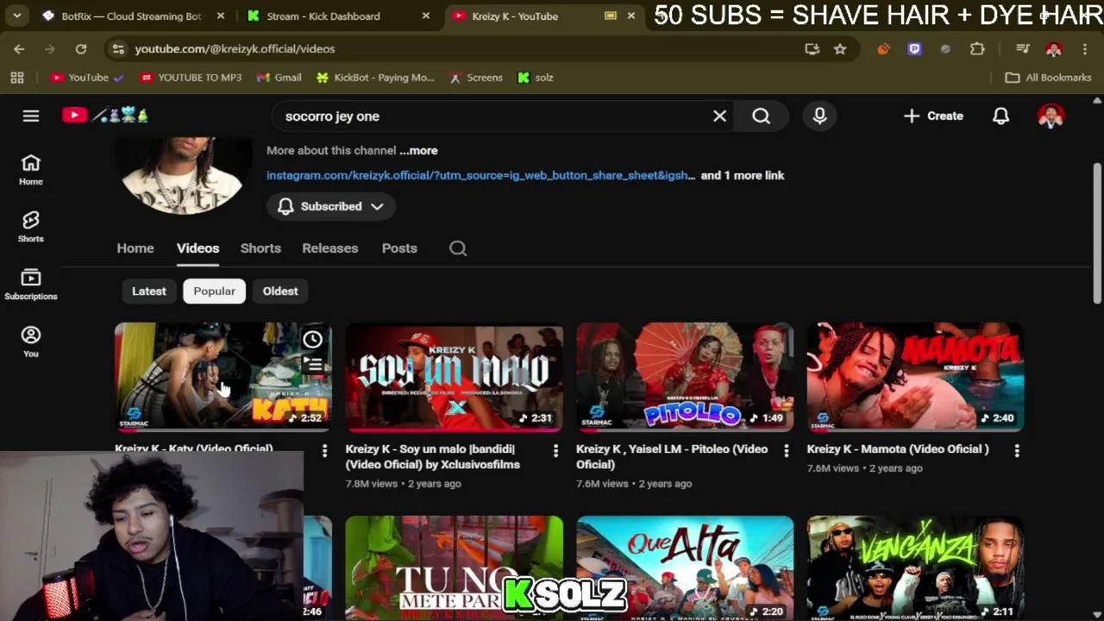Screen dimensions: 1104x621
Task: Open browser extensions puzzle icon
Action: [977, 49]
